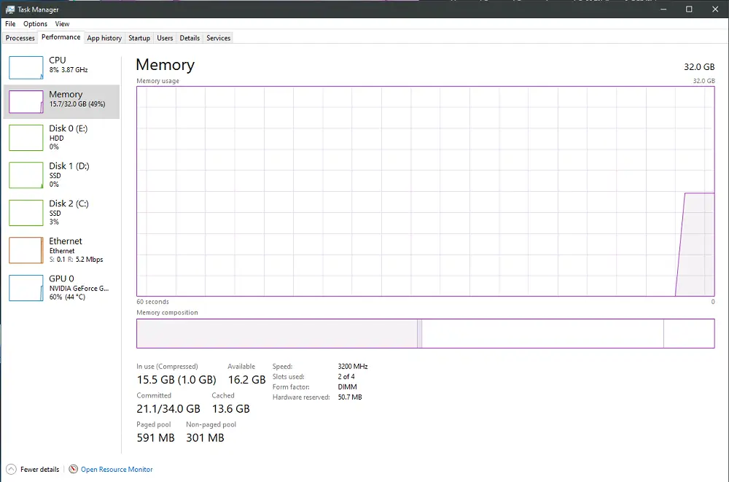View Ethernet network graph
This screenshot has height=482, width=729.
26,250
